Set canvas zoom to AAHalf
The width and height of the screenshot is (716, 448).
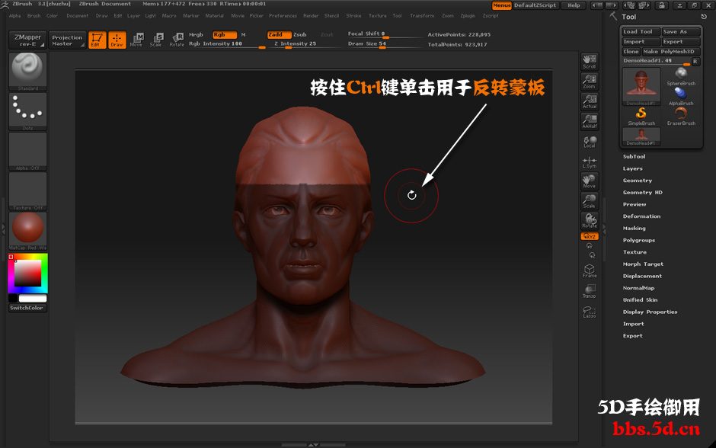(590, 121)
